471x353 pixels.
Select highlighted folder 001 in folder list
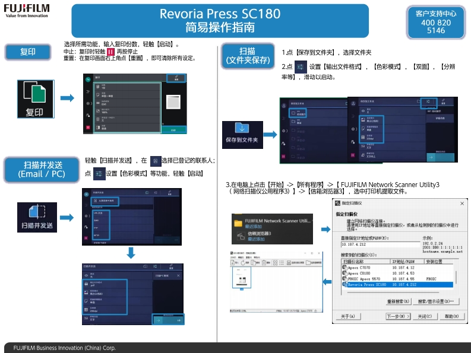tap(298, 113)
